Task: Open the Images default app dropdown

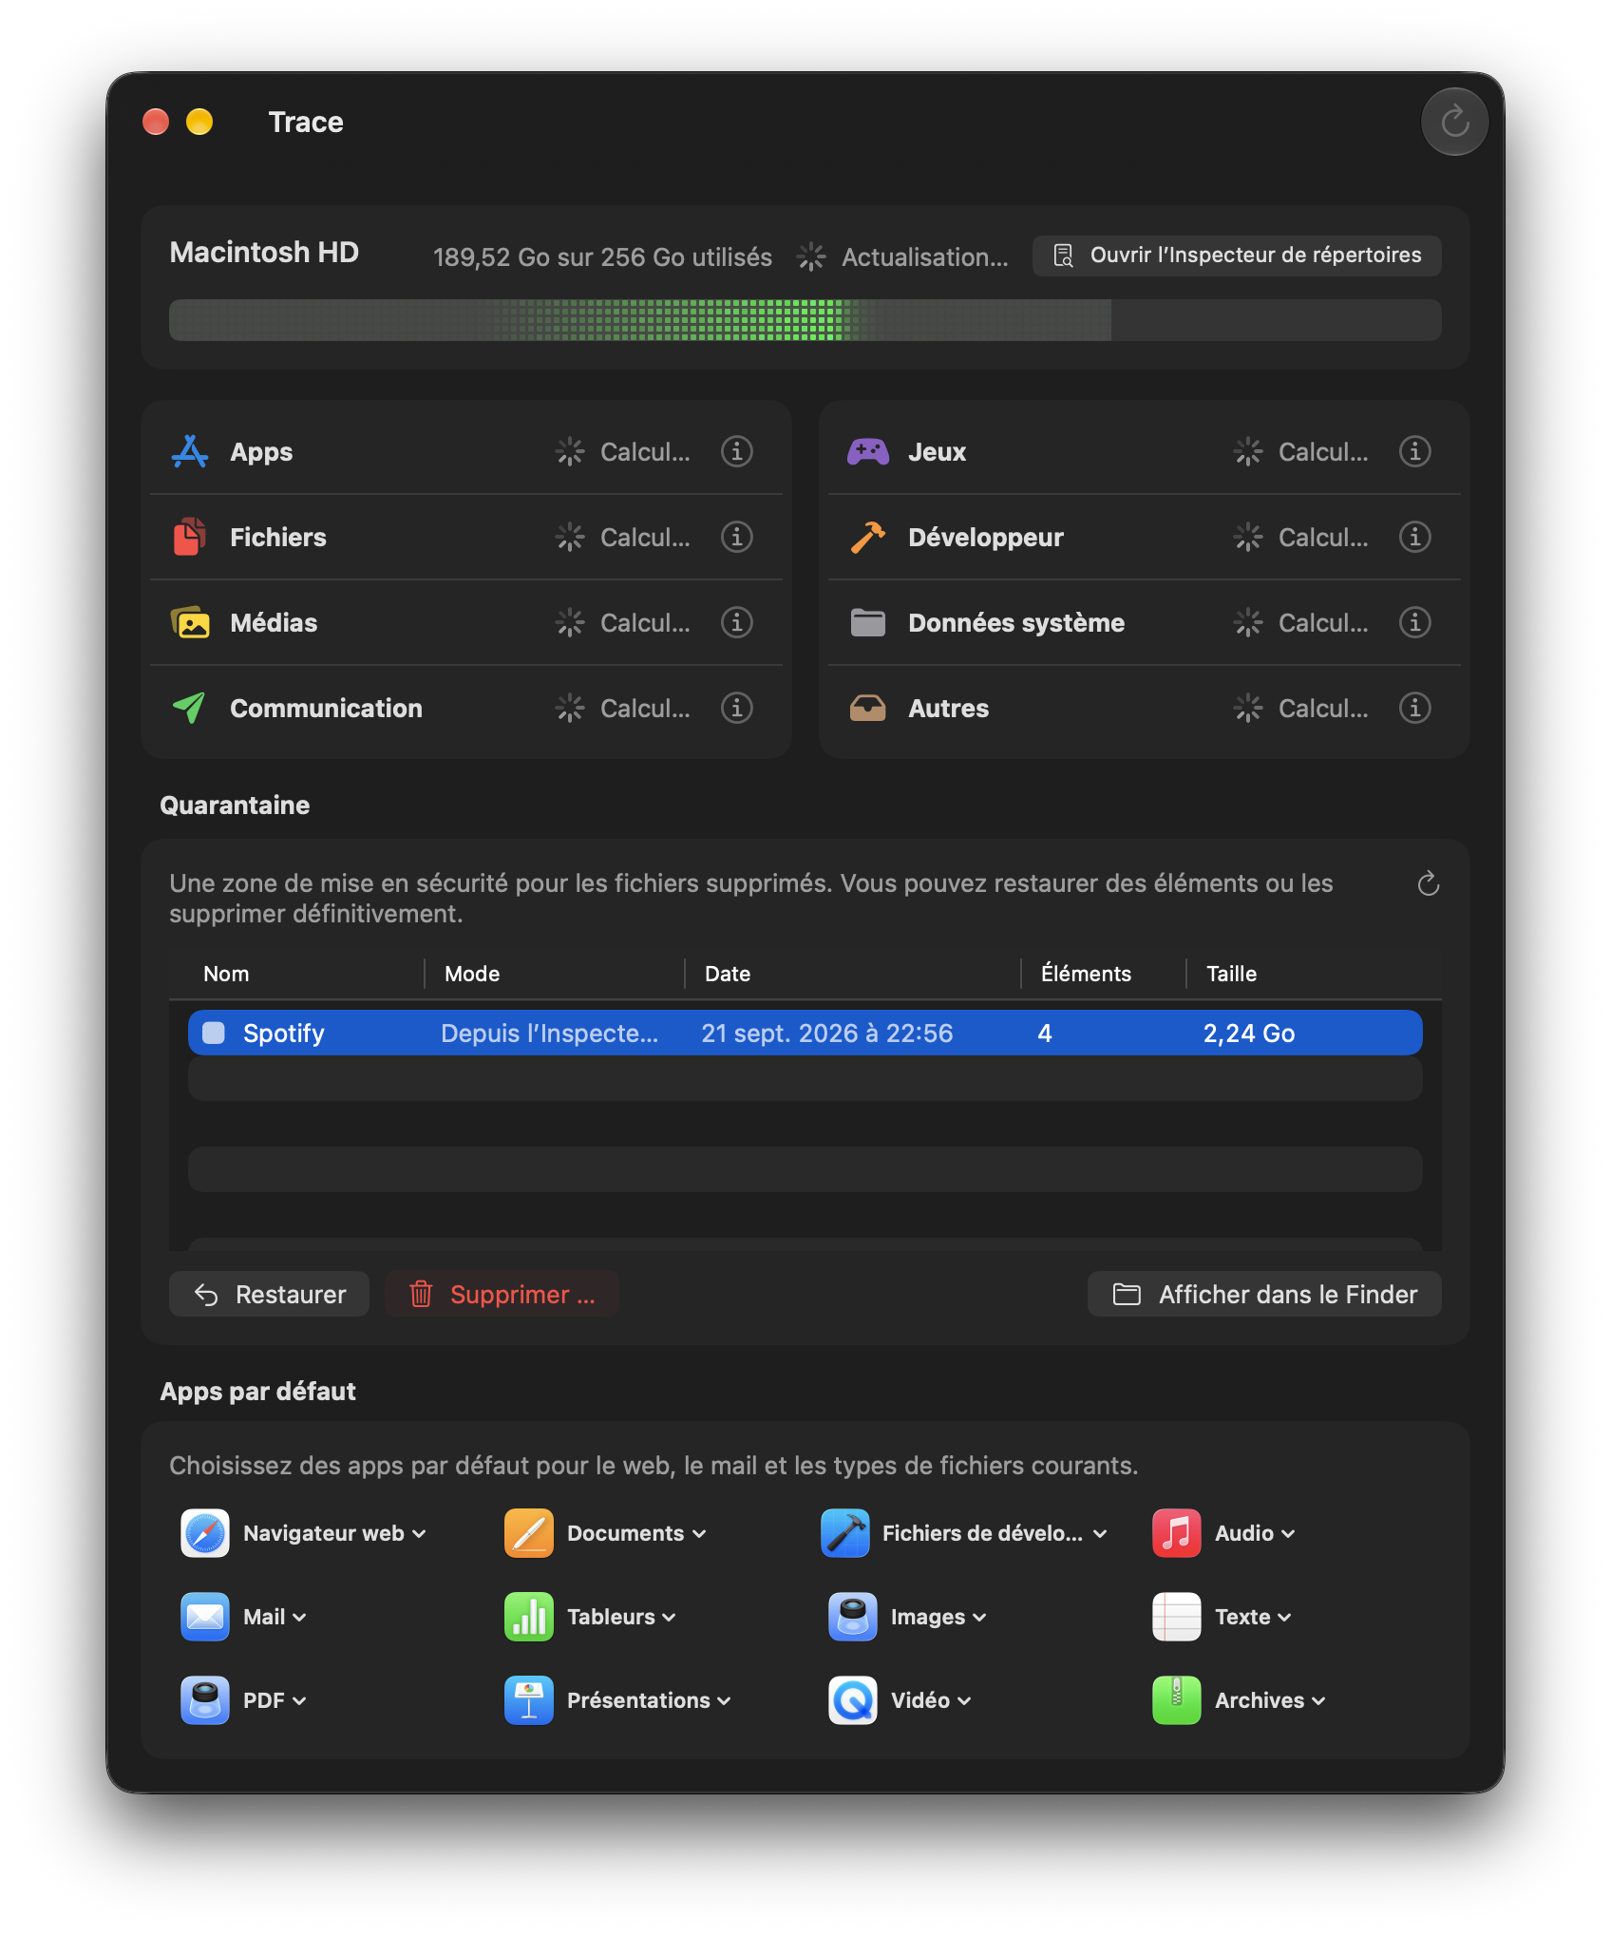Action: [x=907, y=1617]
